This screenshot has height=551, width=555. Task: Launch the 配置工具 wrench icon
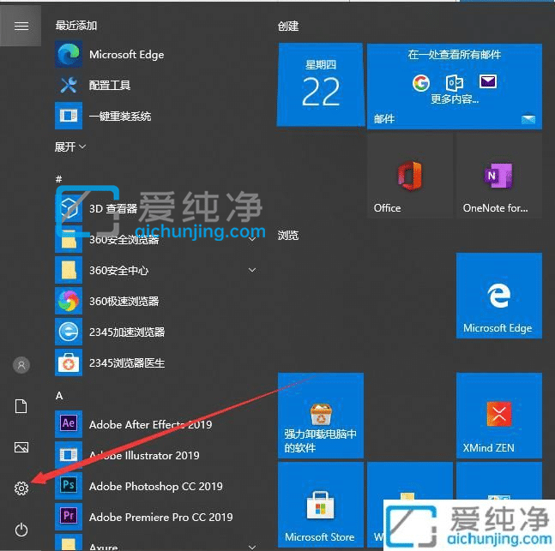pos(69,85)
